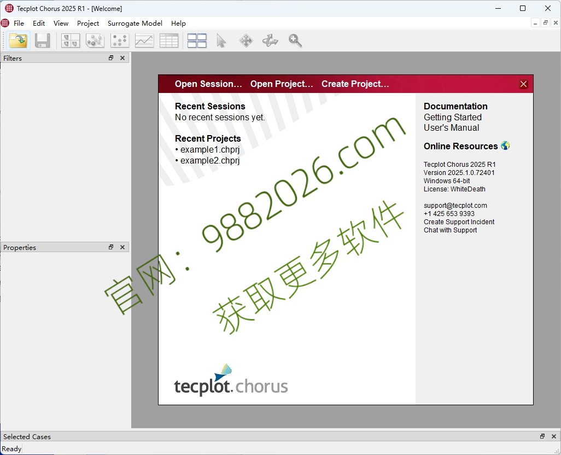561x455 pixels.
Task: Open the Project menu
Action: (88, 24)
